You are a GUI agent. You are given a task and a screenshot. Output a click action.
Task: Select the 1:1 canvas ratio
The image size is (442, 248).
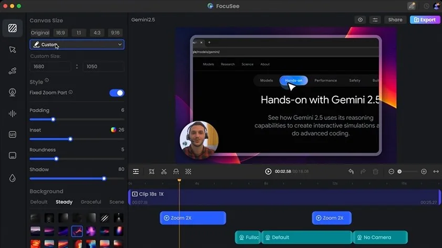click(x=79, y=33)
